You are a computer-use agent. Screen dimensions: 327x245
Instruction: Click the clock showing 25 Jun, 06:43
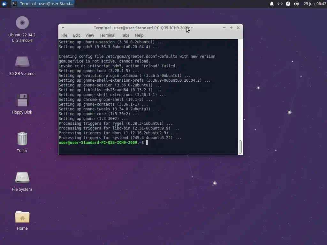point(315,4)
